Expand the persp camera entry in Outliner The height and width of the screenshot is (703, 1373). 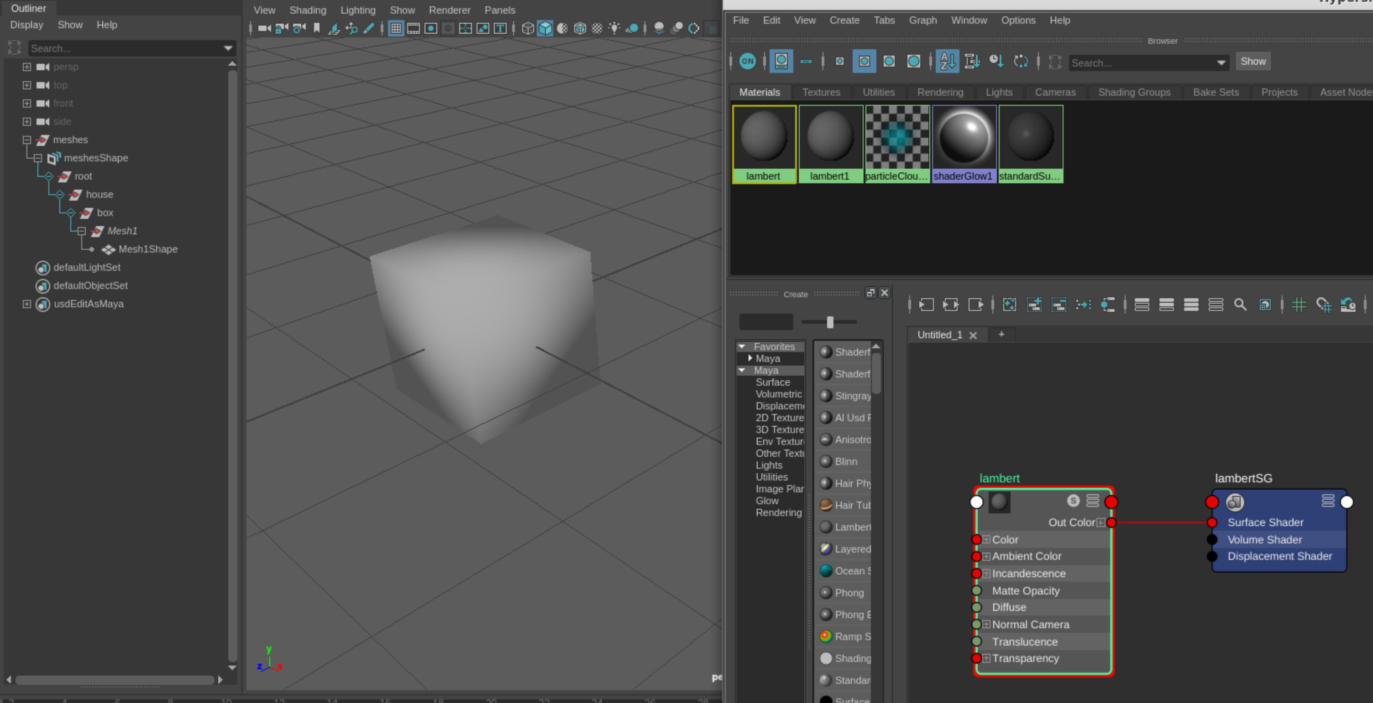click(x=26, y=67)
